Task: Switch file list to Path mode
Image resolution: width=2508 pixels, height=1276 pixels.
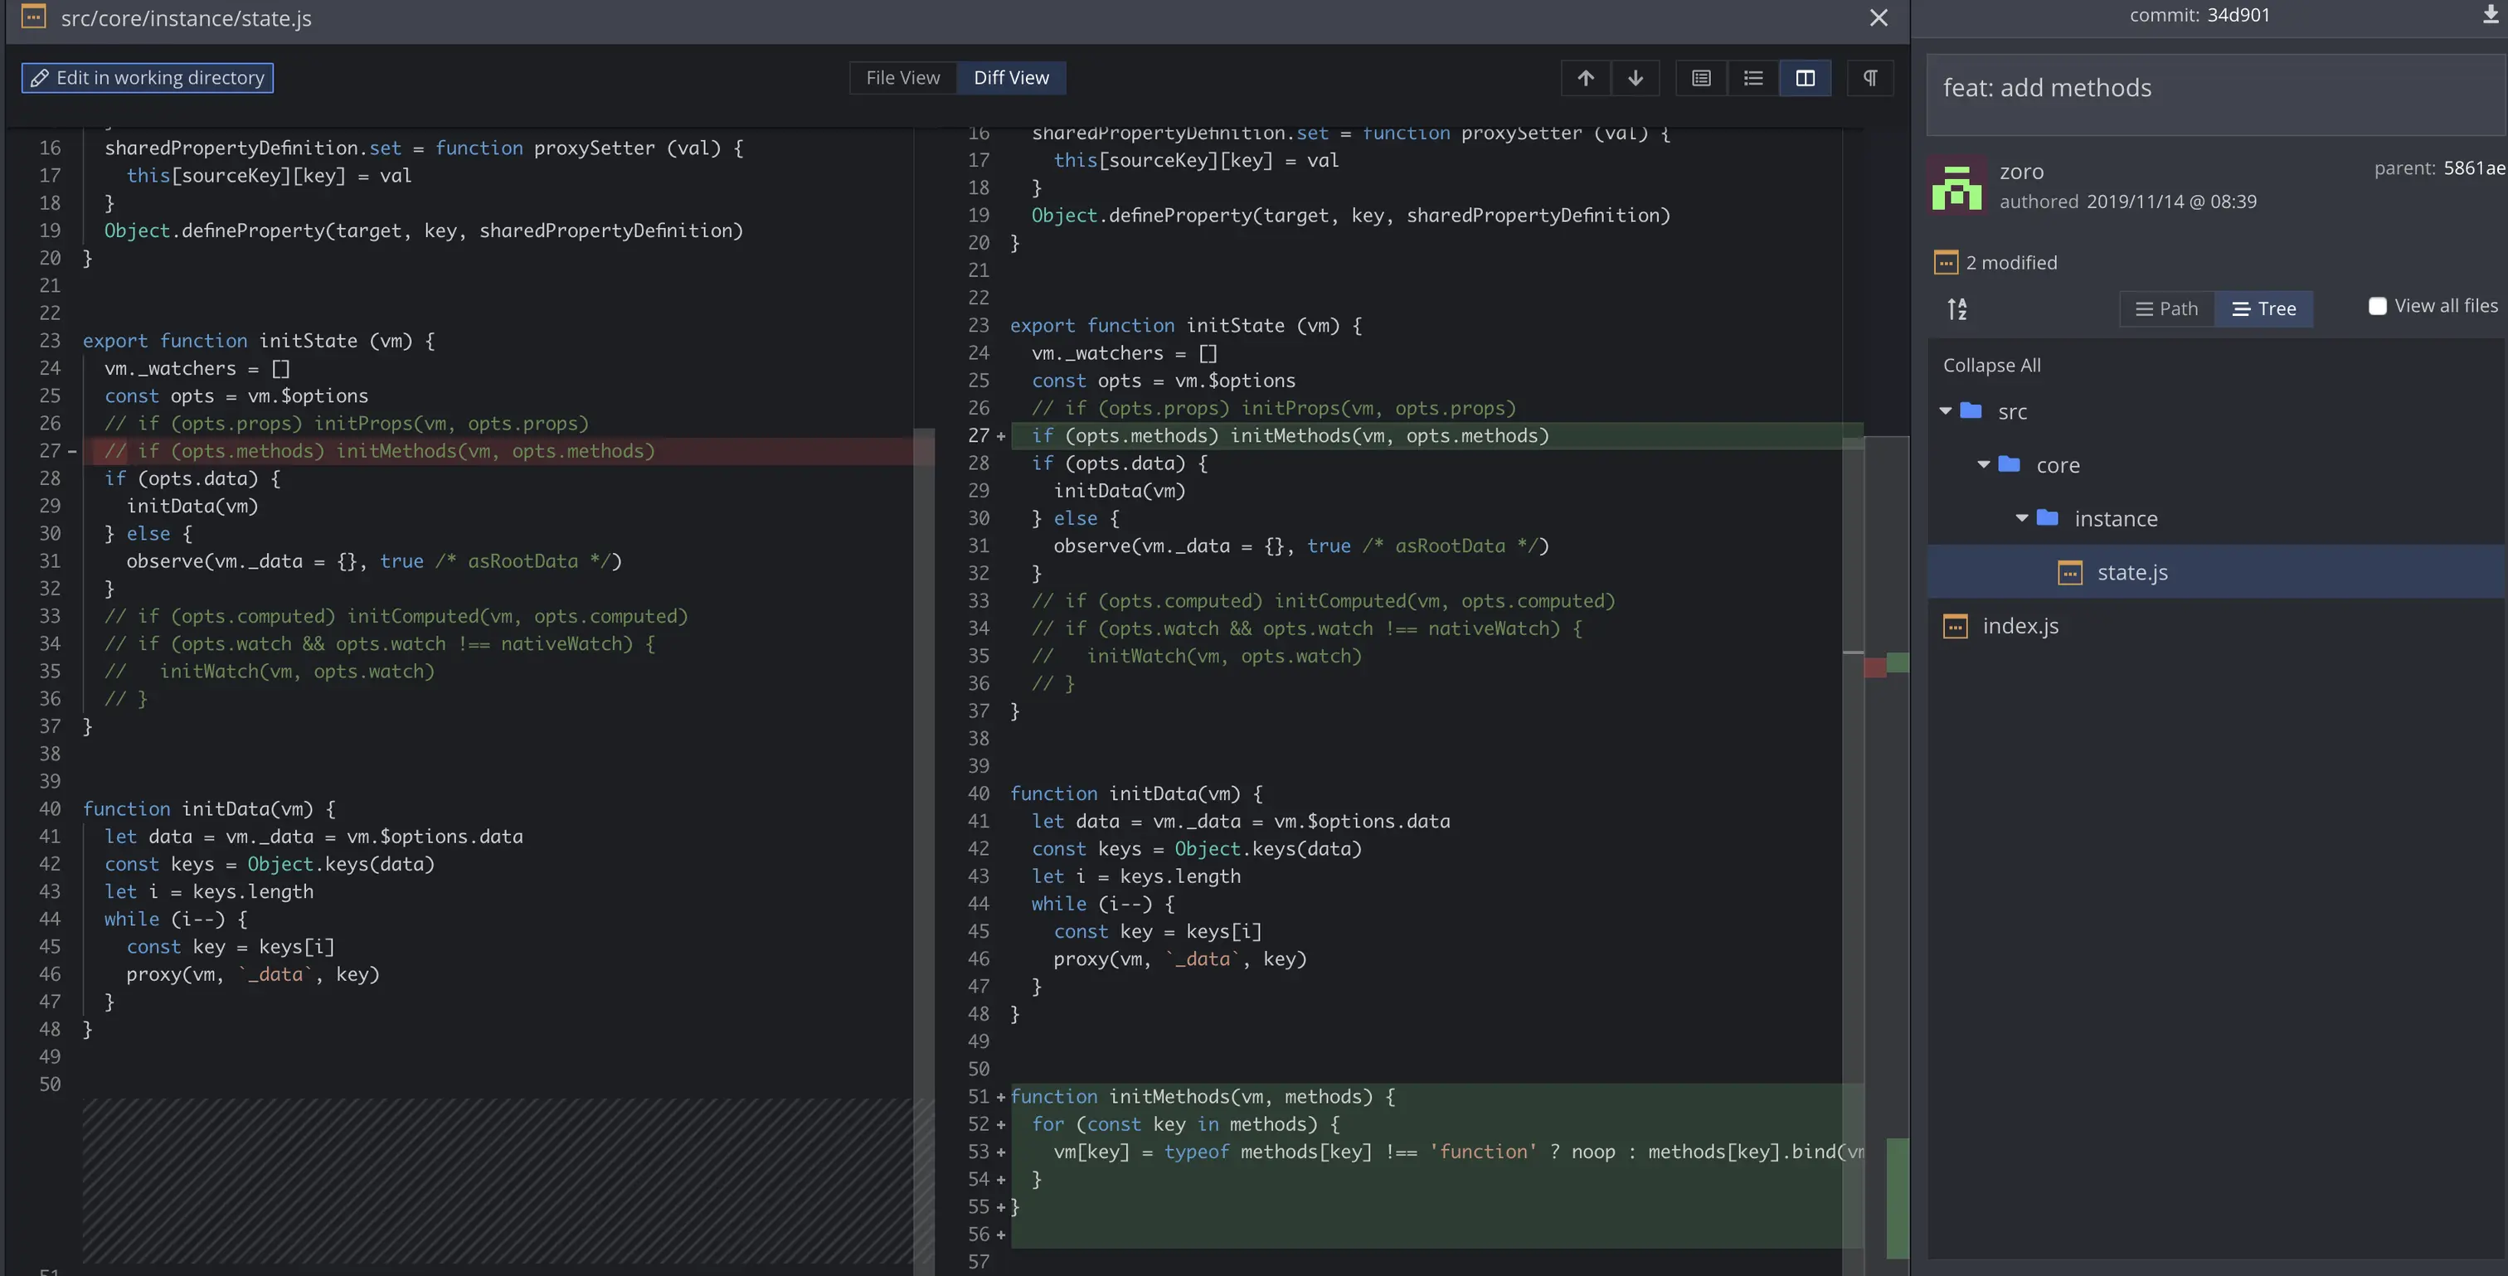Action: [x=2166, y=308]
